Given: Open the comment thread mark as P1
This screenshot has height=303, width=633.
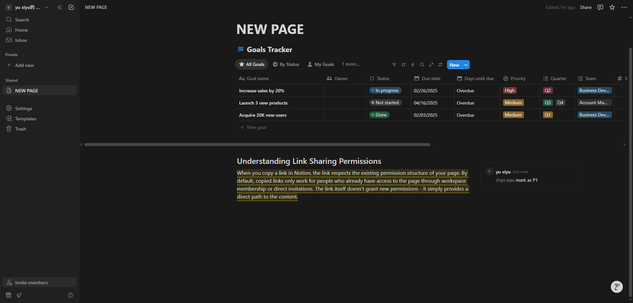Looking at the screenshot, I should 531,175.
